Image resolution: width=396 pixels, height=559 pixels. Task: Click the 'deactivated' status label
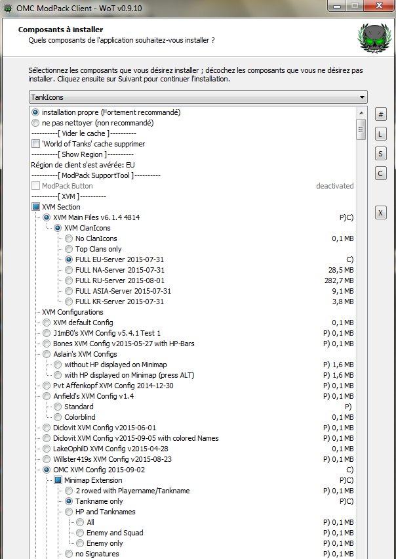coord(335,186)
